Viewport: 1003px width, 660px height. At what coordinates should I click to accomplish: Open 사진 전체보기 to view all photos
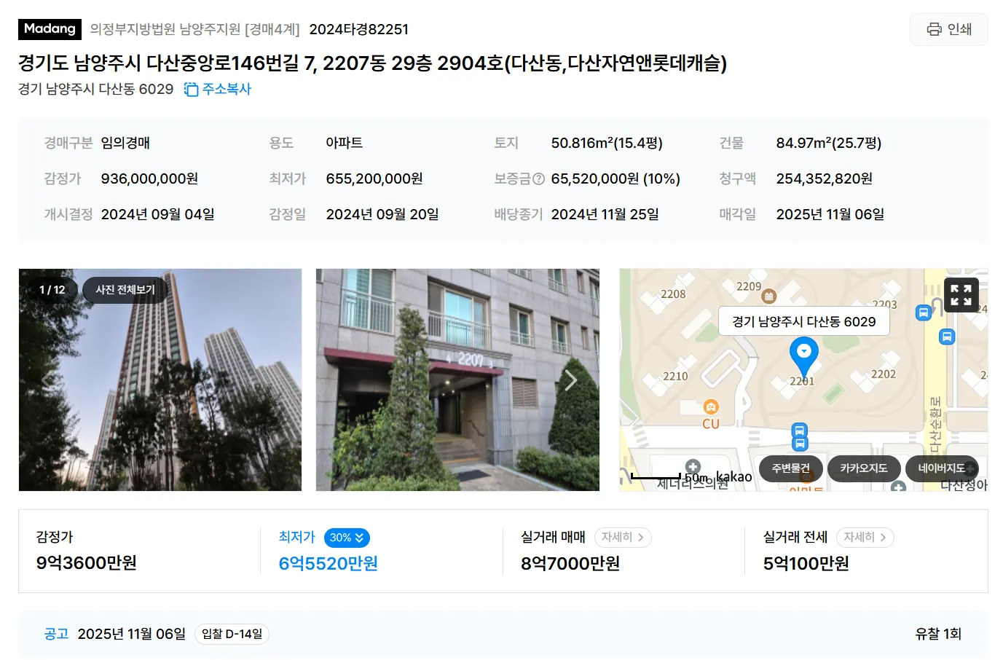[125, 289]
